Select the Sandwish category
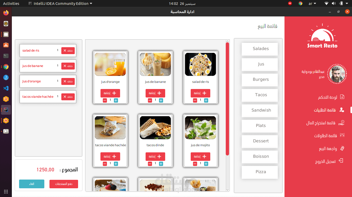 (260, 110)
